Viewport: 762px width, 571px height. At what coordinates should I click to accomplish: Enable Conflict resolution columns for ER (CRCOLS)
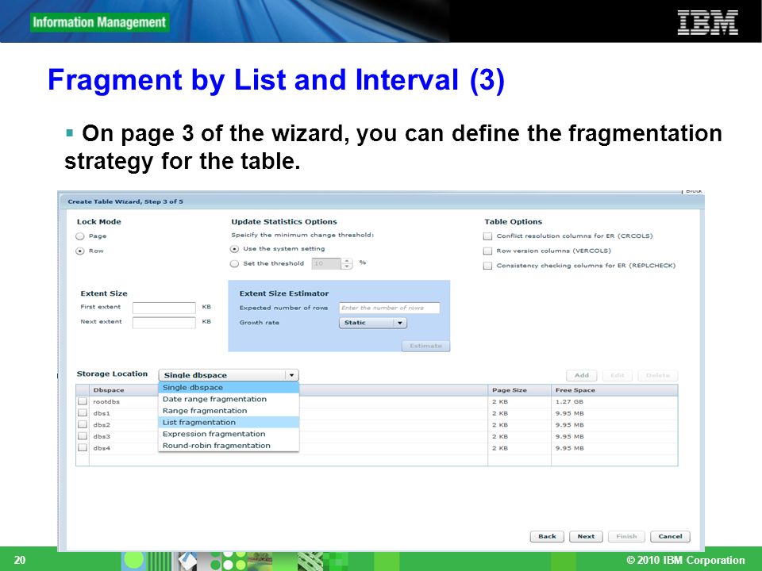(487, 236)
